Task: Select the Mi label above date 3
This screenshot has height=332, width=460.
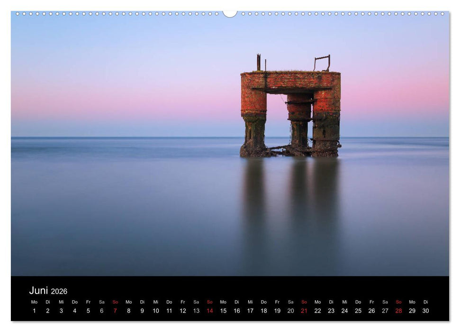Action: tap(60, 302)
